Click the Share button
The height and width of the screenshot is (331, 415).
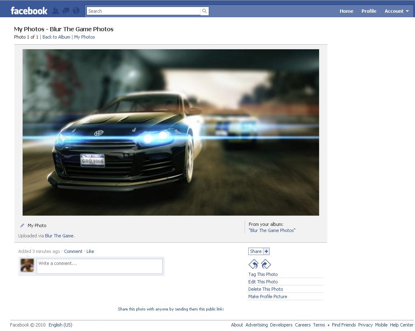[x=256, y=251]
